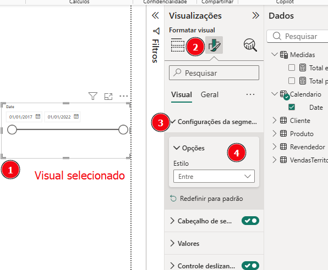This screenshot has width=328, height=270.
Task: Click the right slider handle of date slicer
Action: coord(123,130)
